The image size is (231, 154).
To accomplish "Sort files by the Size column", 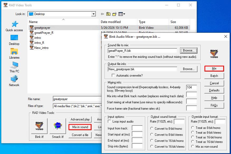I will (179, 22).
